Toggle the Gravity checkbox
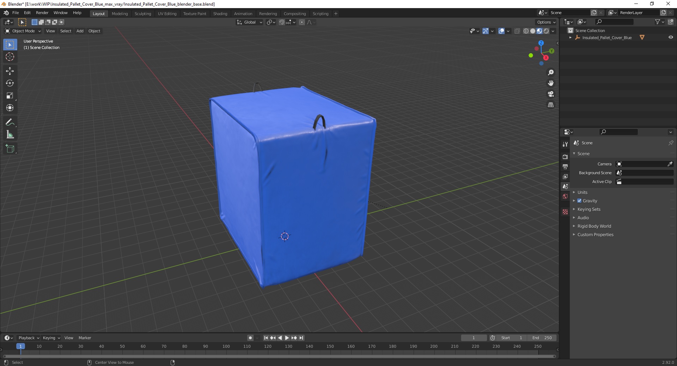 (x=579, y=201)
